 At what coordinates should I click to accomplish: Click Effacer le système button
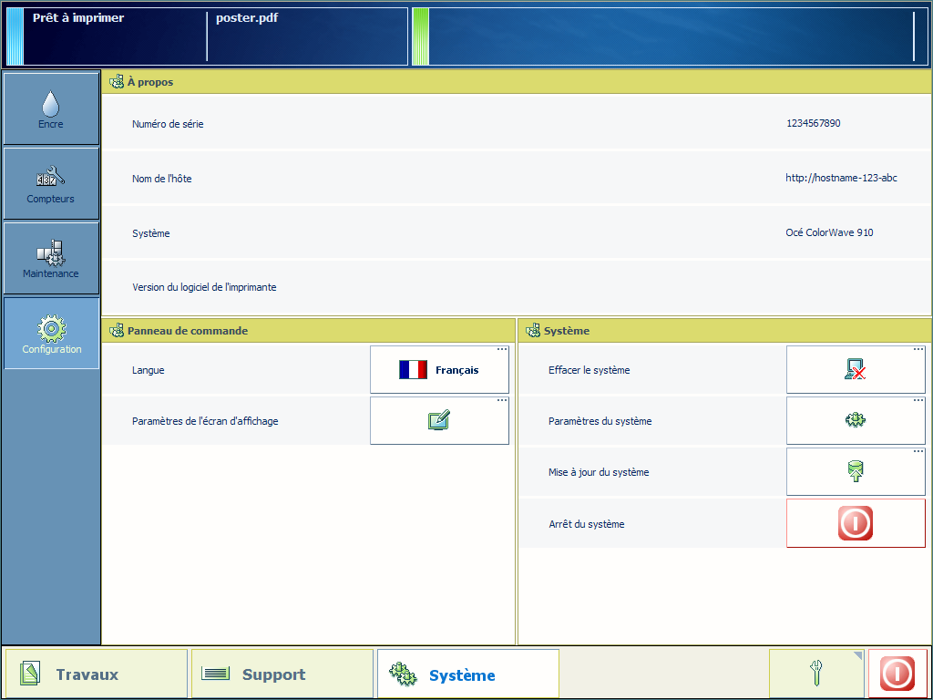coord(856,370)
